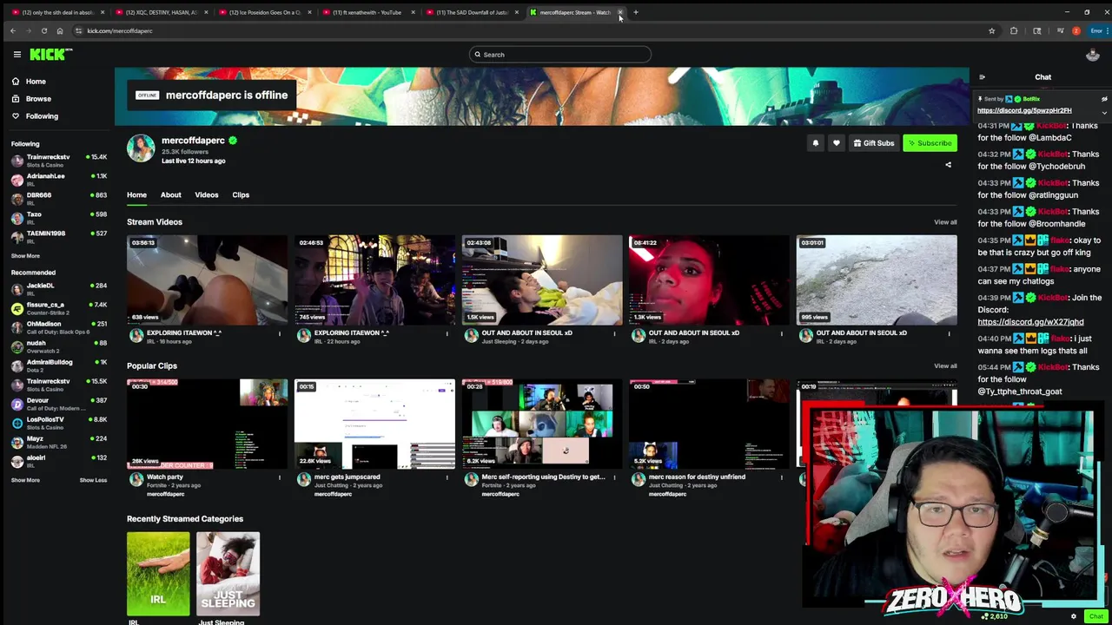Image resolution: width=1112 pixels, height=625 pixels.
Task: Switch to the Ice Poseidon YouTube tab
Action: click(263, 12)
